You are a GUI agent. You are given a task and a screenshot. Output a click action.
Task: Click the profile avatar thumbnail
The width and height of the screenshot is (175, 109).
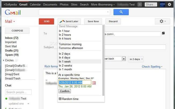coord(162,5)
